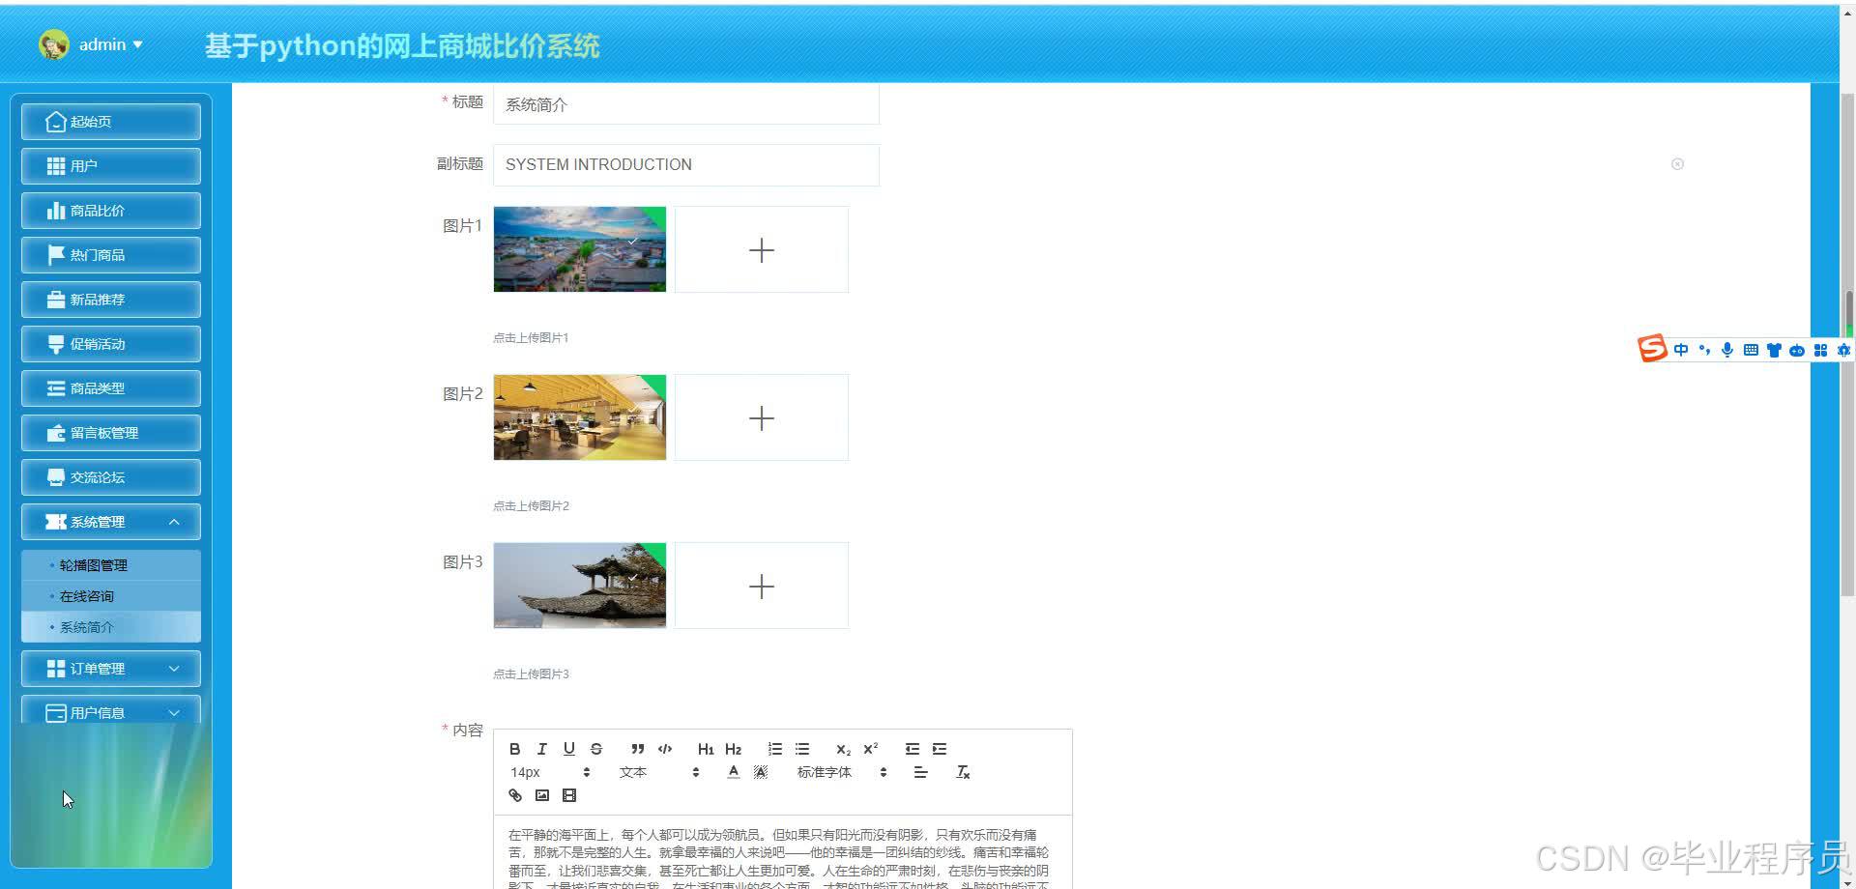Open the 标准字体 font family dropdown
This screenshot has height=889, width=1856.
pyautogui.click(x=841, y=772)
